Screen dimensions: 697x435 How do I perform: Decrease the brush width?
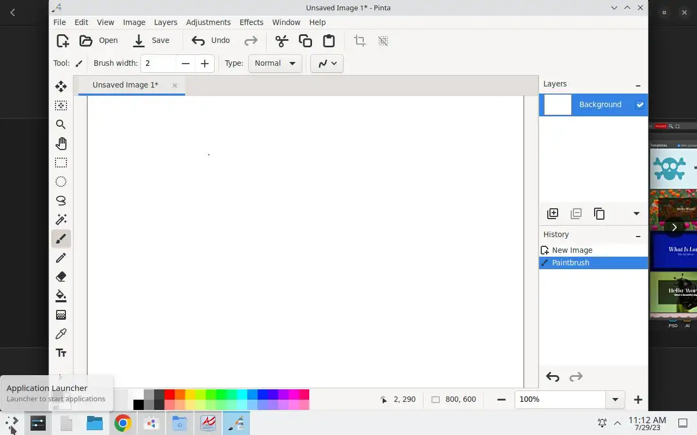tap(186, 64)
